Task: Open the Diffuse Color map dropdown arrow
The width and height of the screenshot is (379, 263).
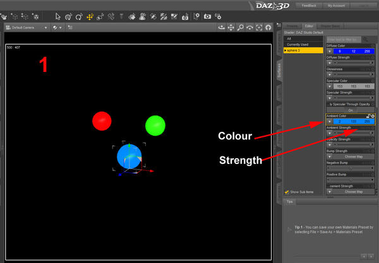Action: 330,51
